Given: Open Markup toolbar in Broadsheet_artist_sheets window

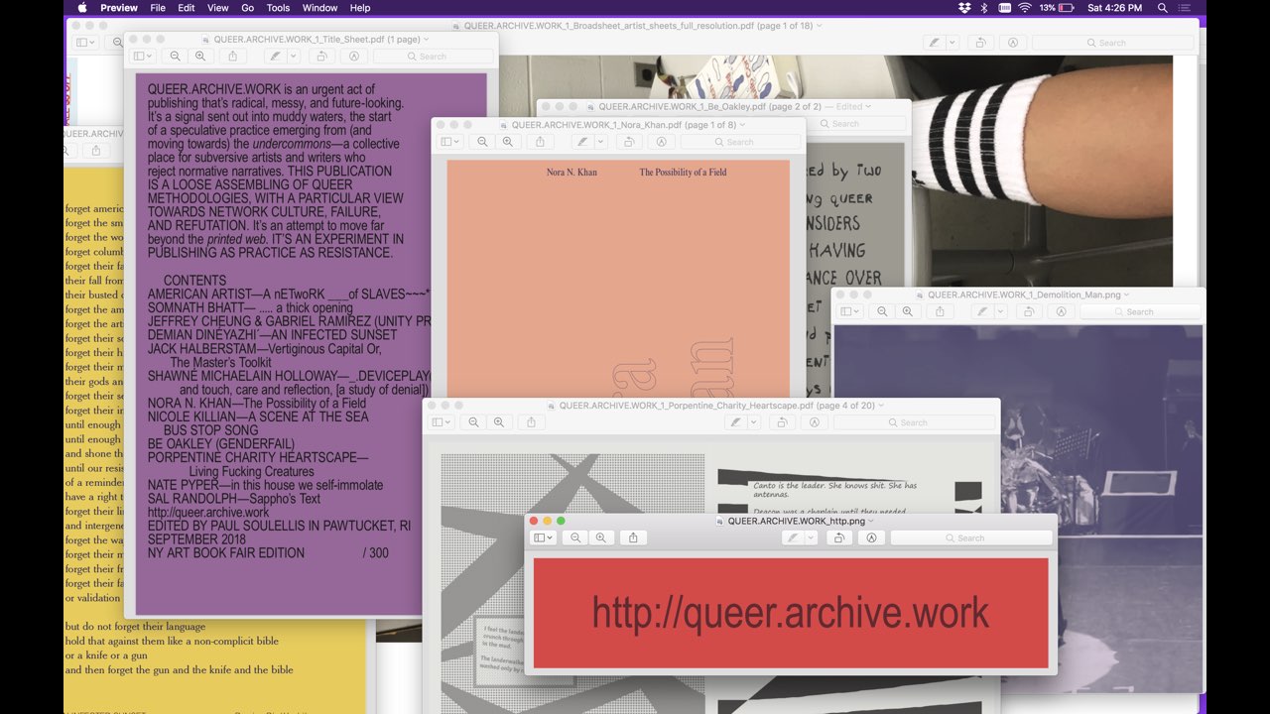Looking at the screenshot, I should 1012,43.
